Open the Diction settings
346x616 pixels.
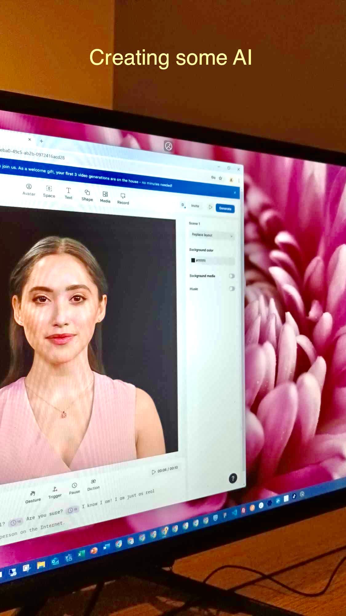point(93,484)
